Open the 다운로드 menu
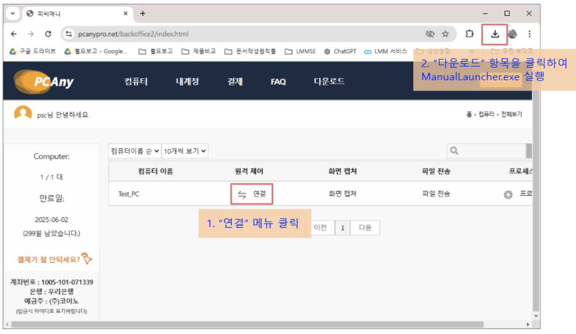This screenshot has width=576, height=334. click(329, 81)
